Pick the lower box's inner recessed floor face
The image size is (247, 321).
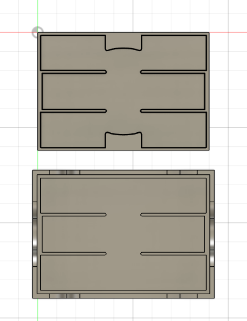click(123, 234)
